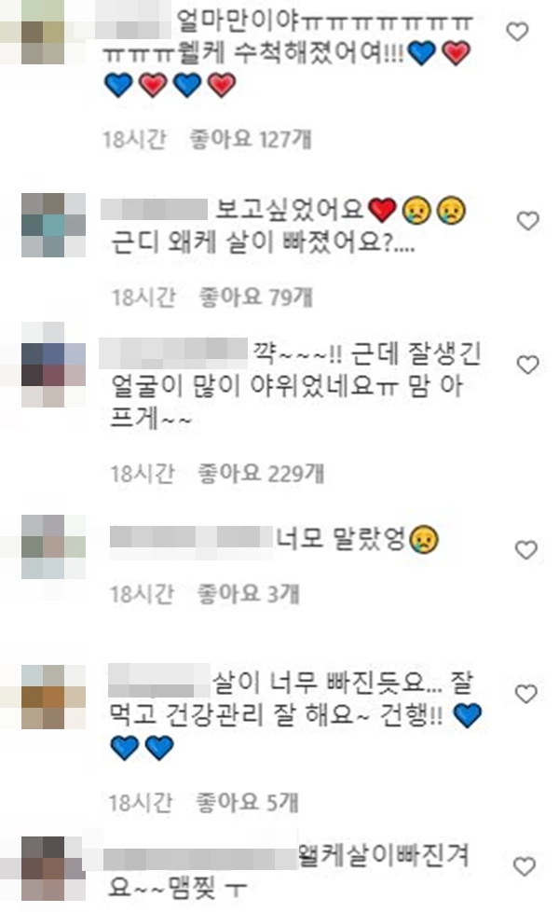Like the 보고싶었어요 comment
The width and height of the screenshot is (559, 912).
(x=527, y=220)
